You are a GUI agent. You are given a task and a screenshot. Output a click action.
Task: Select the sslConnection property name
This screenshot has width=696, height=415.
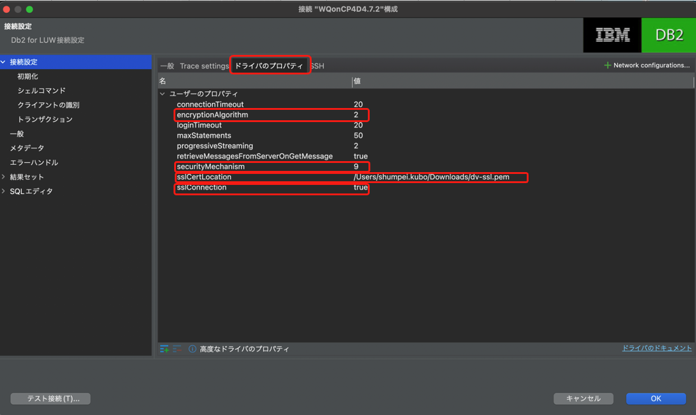pyautogui.click(x=202, y=187)
